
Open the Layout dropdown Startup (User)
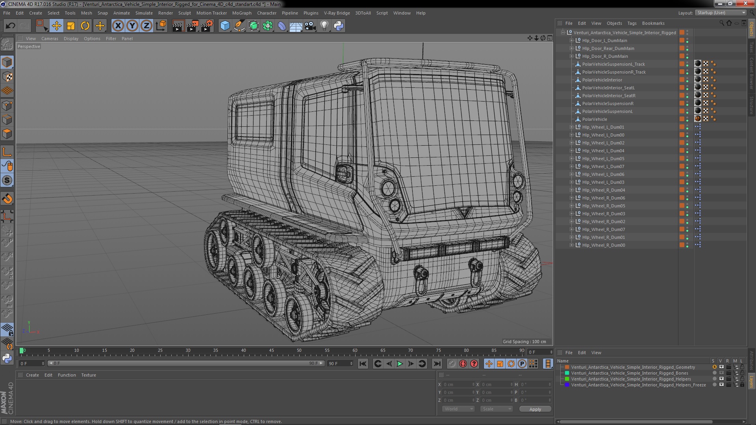tap(721, 13)
